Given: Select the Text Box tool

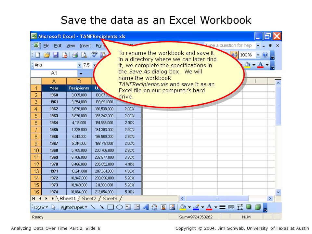Looking at the screenshot, I should pos(128,207).
